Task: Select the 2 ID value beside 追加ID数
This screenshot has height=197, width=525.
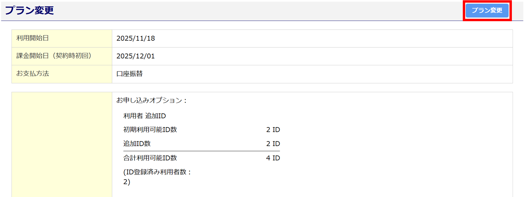Action: (273, 144)
